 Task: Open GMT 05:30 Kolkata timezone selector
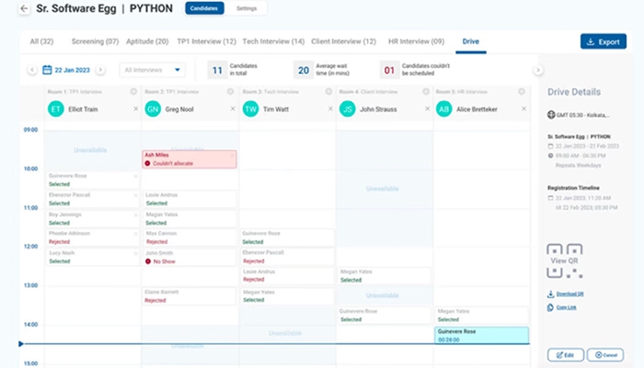(580, 114)
